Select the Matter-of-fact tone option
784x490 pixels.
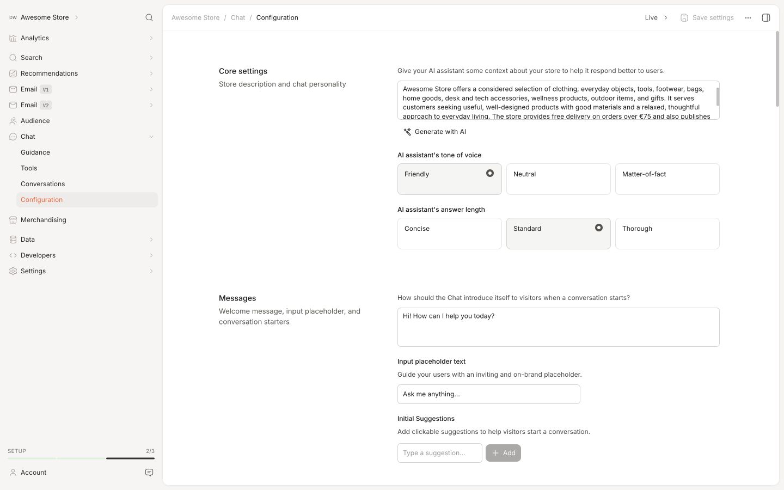coord(667,179)
